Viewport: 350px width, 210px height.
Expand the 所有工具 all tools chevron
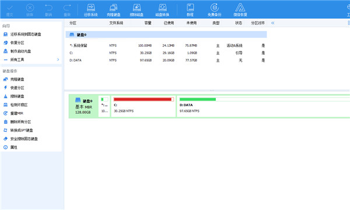tap(58, 60)
